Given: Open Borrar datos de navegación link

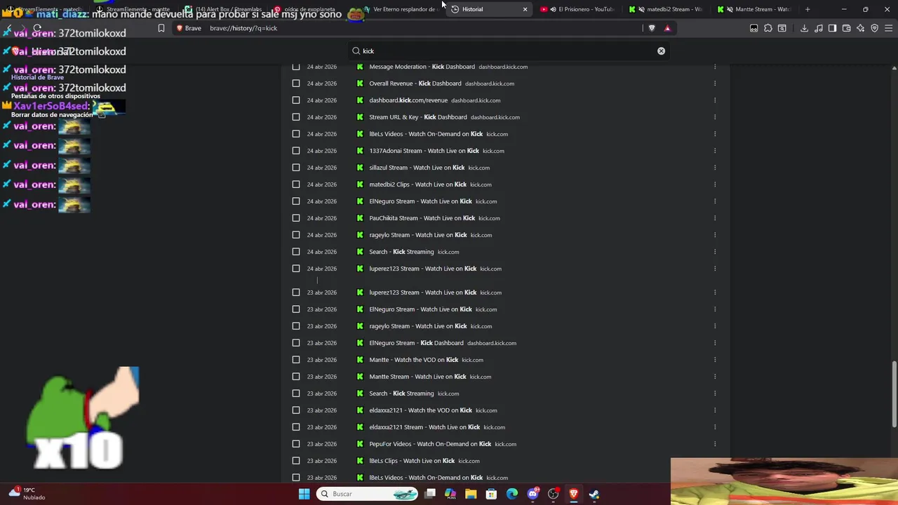Looking at the screenshot, I should [x=52, y=114].
